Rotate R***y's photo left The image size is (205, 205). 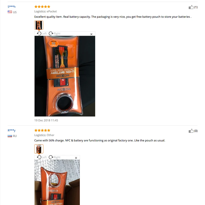coord(42,157)
